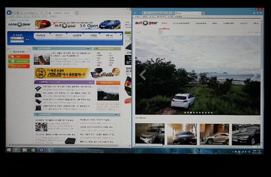Select the third slideshow indicator dot

point(191,112)
